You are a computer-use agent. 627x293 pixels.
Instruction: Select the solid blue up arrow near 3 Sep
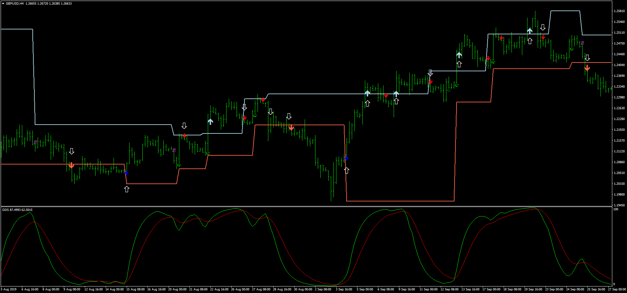(x=346, y=158)
